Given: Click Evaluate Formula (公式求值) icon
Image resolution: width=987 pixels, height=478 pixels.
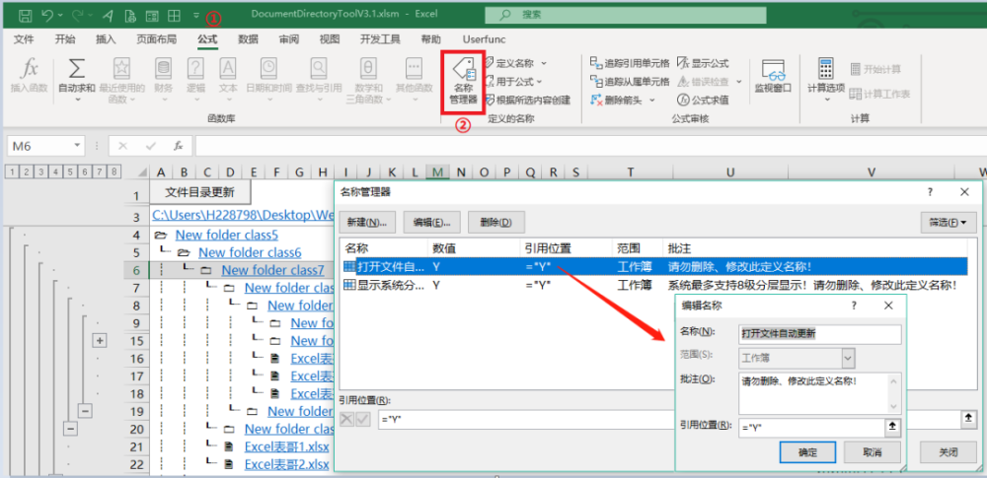Looking at the screenshot, I should 703,100.
